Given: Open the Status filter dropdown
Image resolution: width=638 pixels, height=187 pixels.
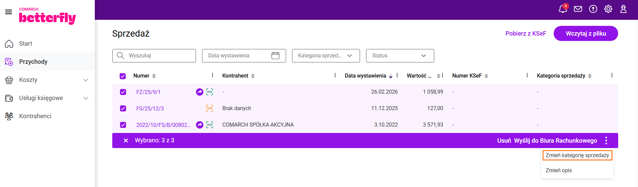Looking at the screenshot, I should pyautogui.click(x=400, y=56).
